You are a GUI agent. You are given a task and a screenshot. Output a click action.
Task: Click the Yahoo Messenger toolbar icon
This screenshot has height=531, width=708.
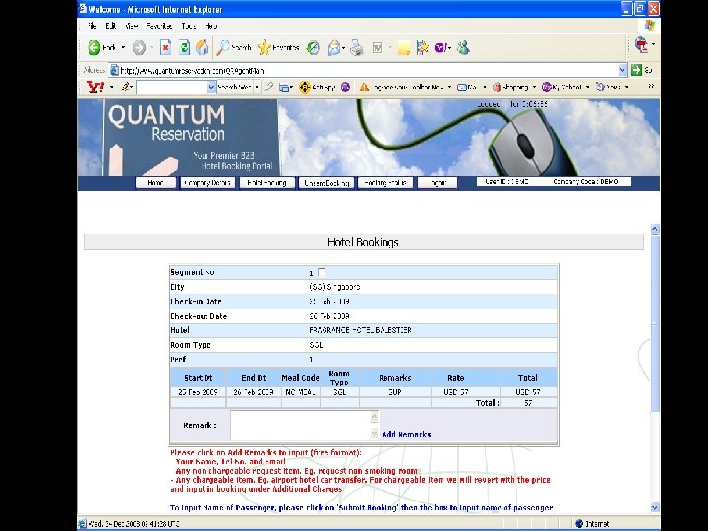pyautogui.click(x=441, y=47)
